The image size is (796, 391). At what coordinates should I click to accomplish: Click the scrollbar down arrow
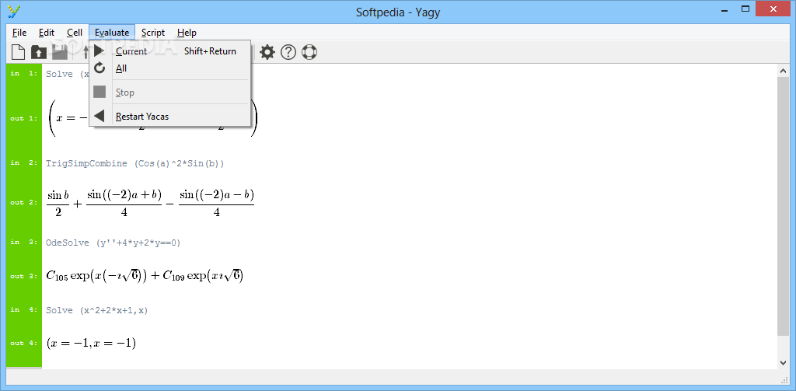(783, 362)
